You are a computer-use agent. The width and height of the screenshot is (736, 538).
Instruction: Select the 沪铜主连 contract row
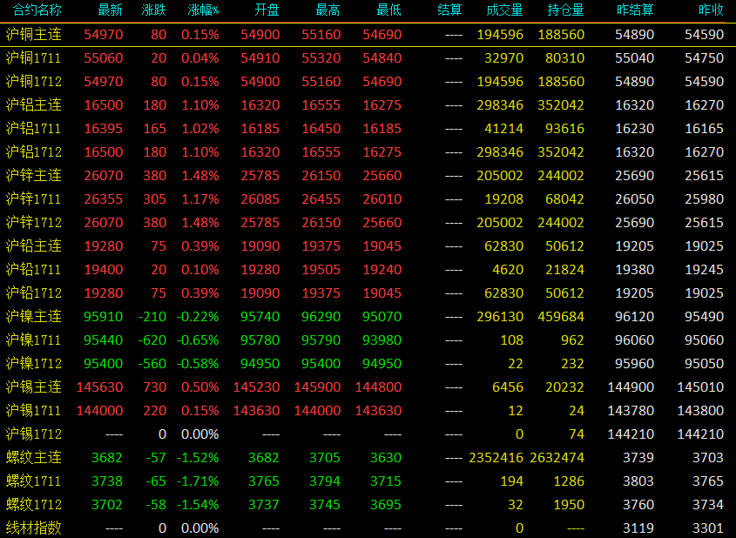point(368,35)
